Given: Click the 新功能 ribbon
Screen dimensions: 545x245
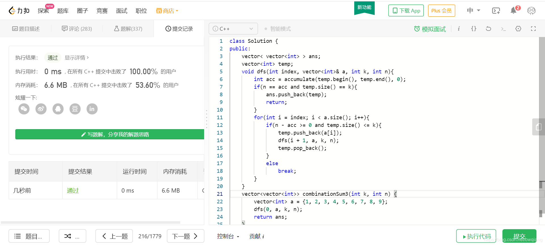Looking at the screenshot, I should 364,8.
